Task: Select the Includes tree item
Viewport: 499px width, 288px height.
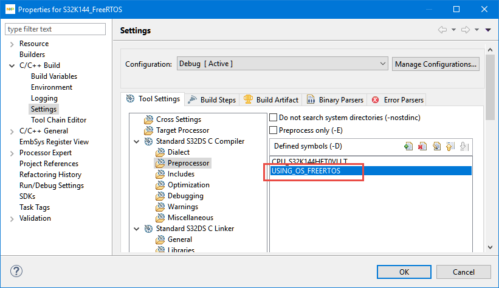Action: point(181,174)
